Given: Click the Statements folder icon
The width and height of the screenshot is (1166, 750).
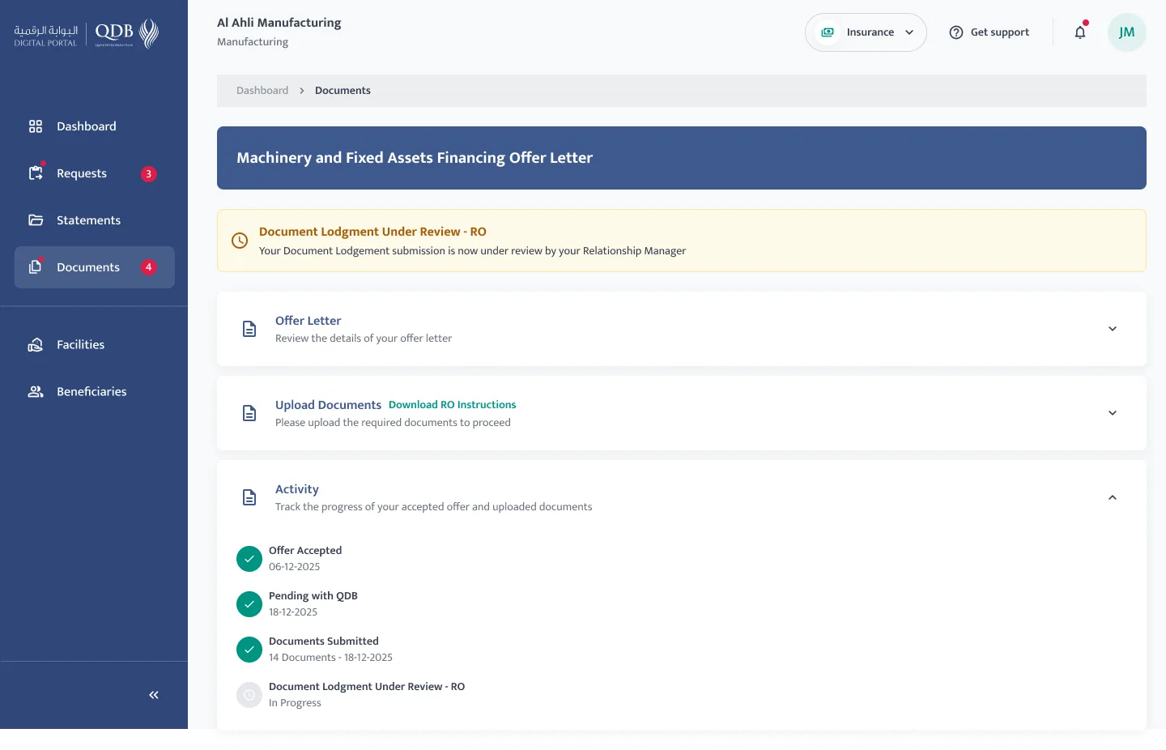Looking at the screenshot, I should coord(36,220).
